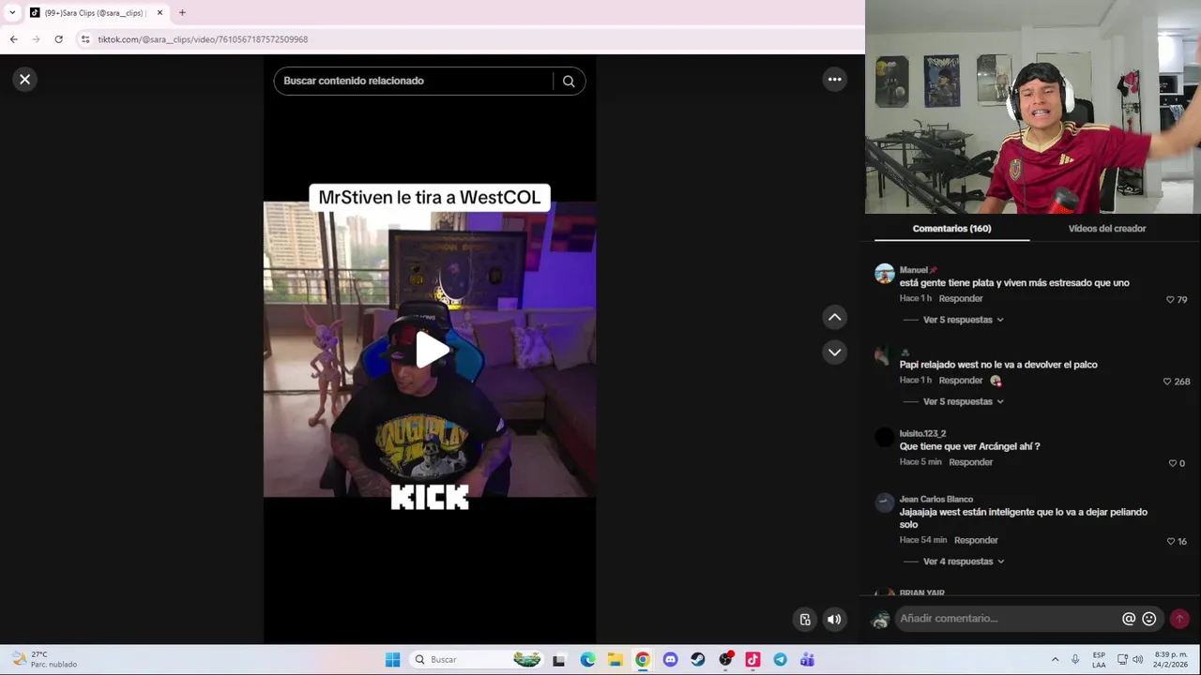Open site info icon in address bar
Image resolution: width=1201 pixels, height=675 pixels.
(x=84, y=39)
